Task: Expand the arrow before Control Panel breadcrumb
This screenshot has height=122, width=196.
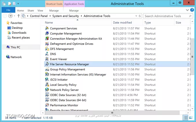Action: pos(28,16)
